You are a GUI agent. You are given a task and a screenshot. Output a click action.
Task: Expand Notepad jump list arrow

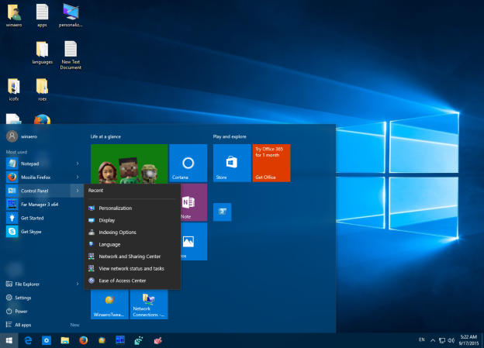(78, 164)
